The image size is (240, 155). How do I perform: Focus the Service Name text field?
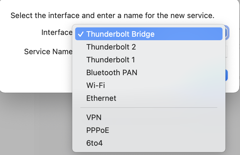coord(227,52)
